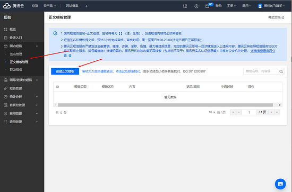
Task: Open the 费用 dropdown
Action: point(246,6)
